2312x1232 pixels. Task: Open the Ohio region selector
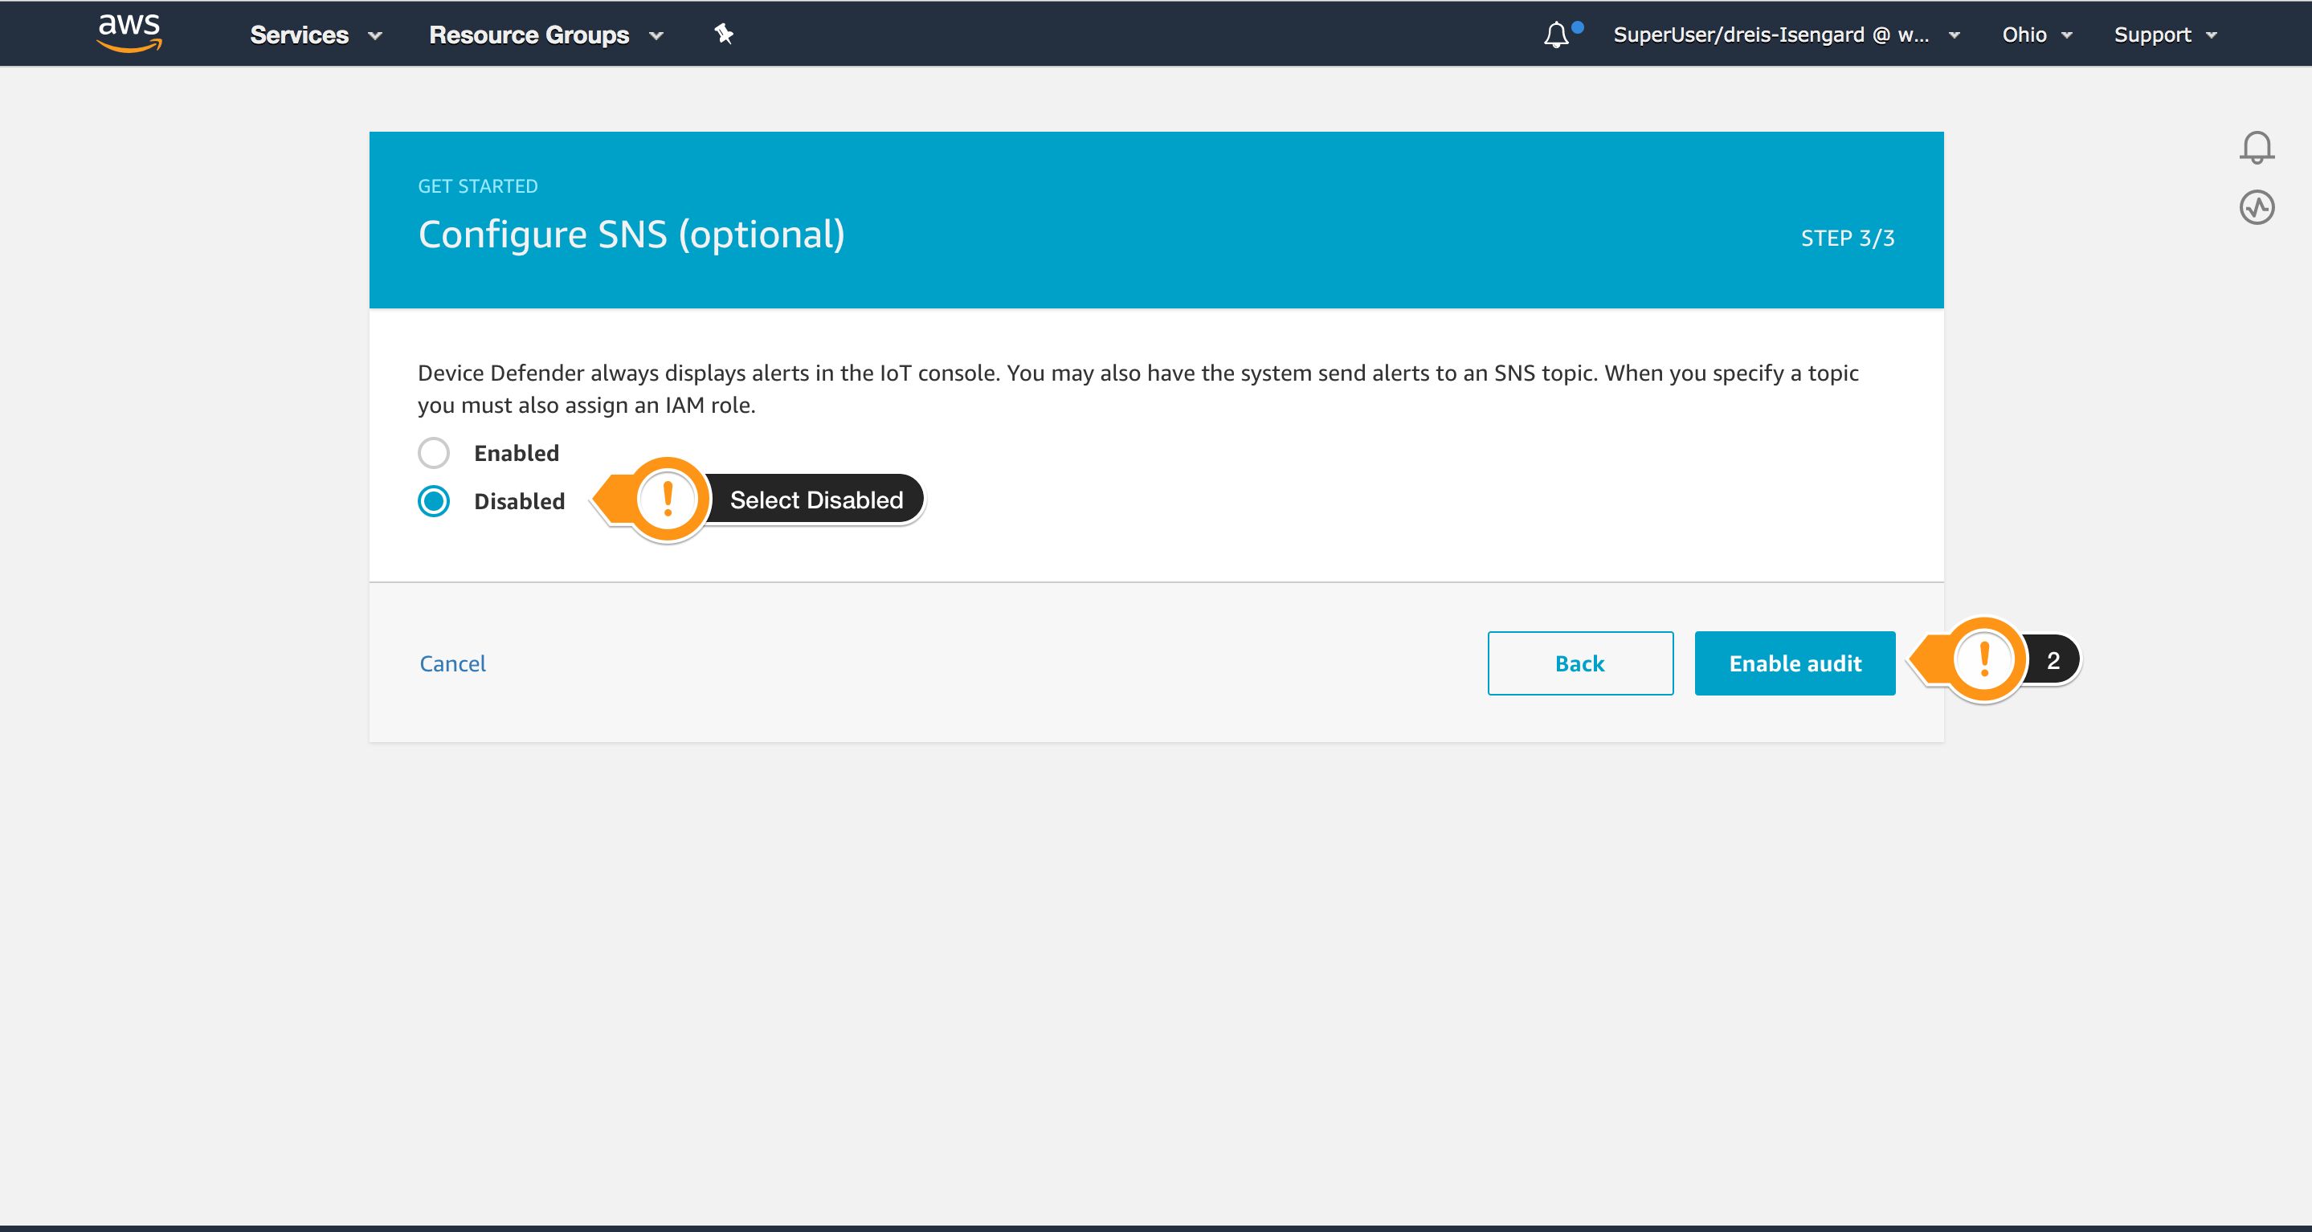(2036, 35)
